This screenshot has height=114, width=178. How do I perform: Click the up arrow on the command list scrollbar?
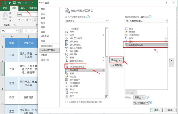[x=107, y=29]
